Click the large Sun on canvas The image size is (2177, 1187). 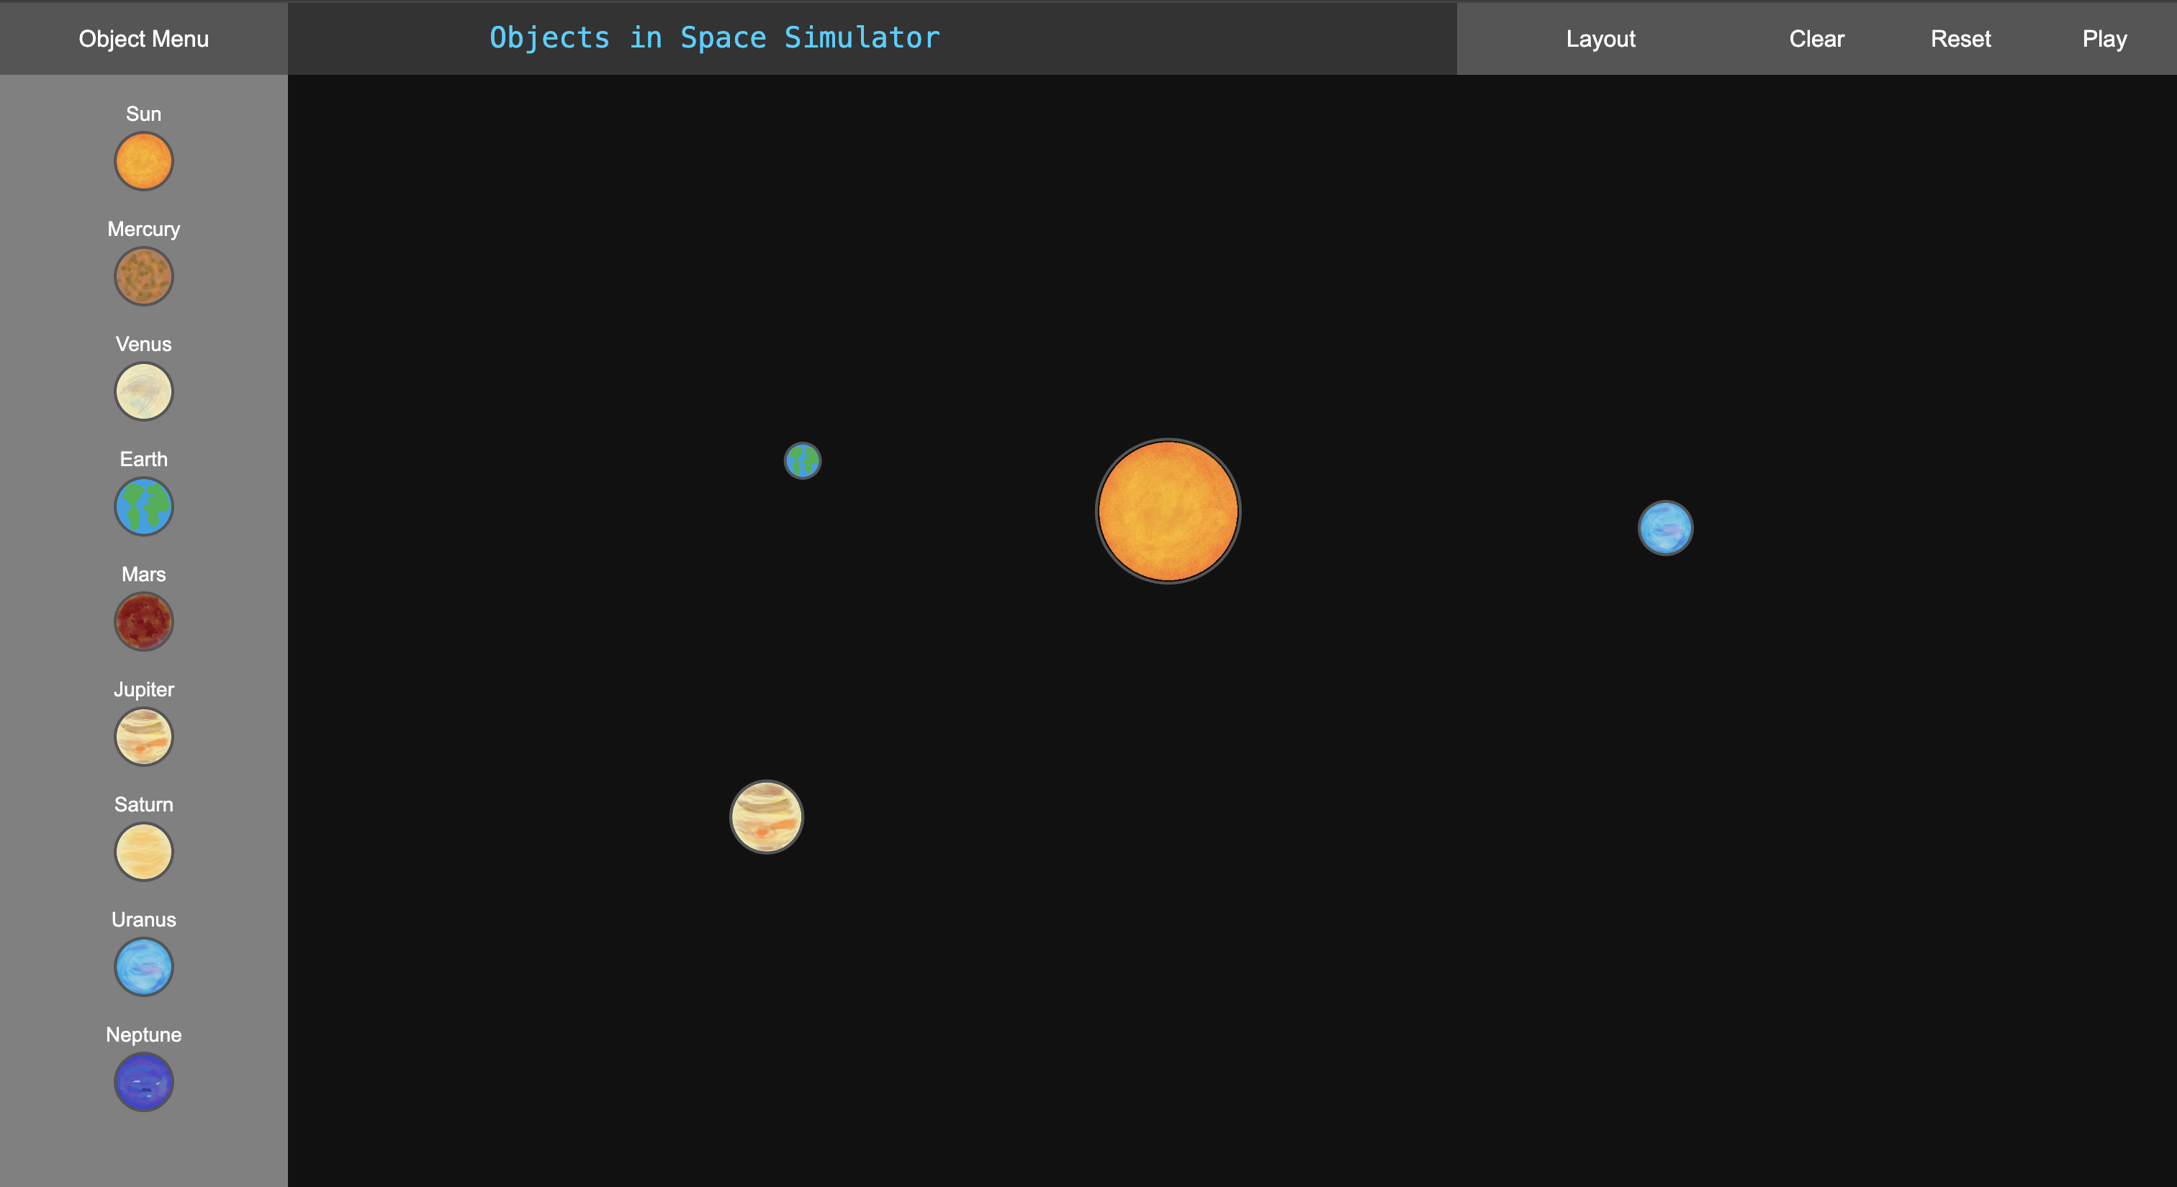tap(1168, 511)
